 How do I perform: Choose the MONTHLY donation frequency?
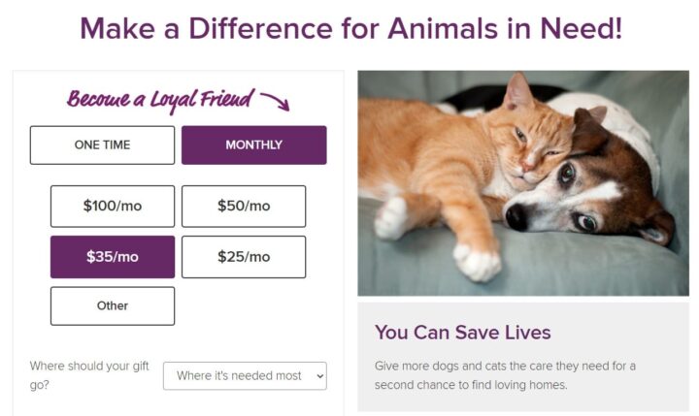254,145
